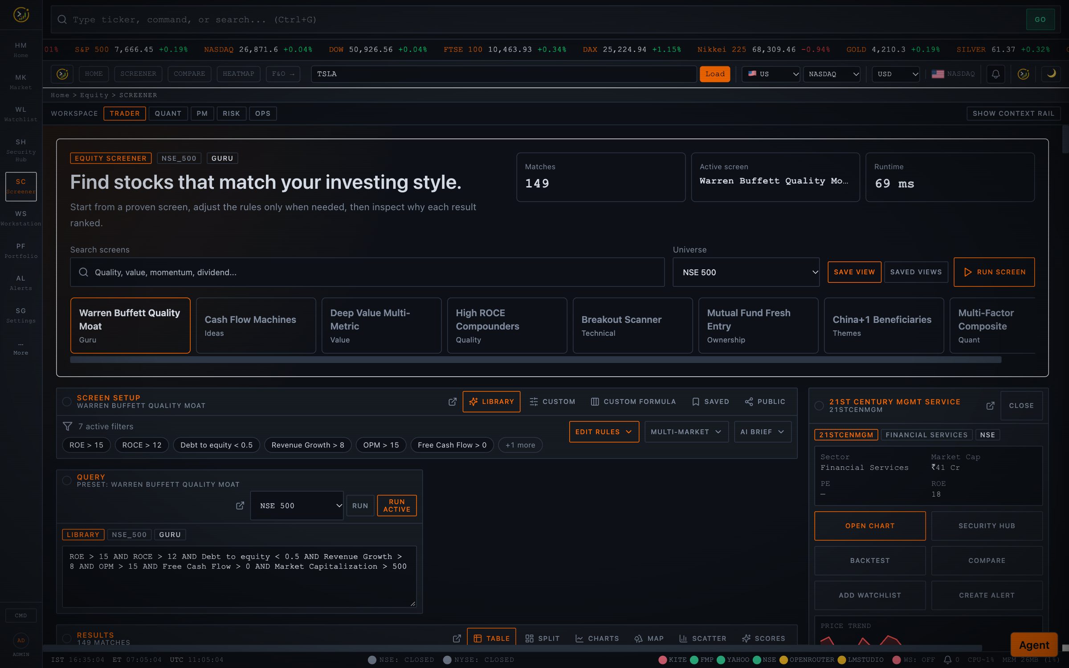This screenshot has height=668, width=1069.
Task: Select the Custom Formula tab
Action: tap(633, 402)
